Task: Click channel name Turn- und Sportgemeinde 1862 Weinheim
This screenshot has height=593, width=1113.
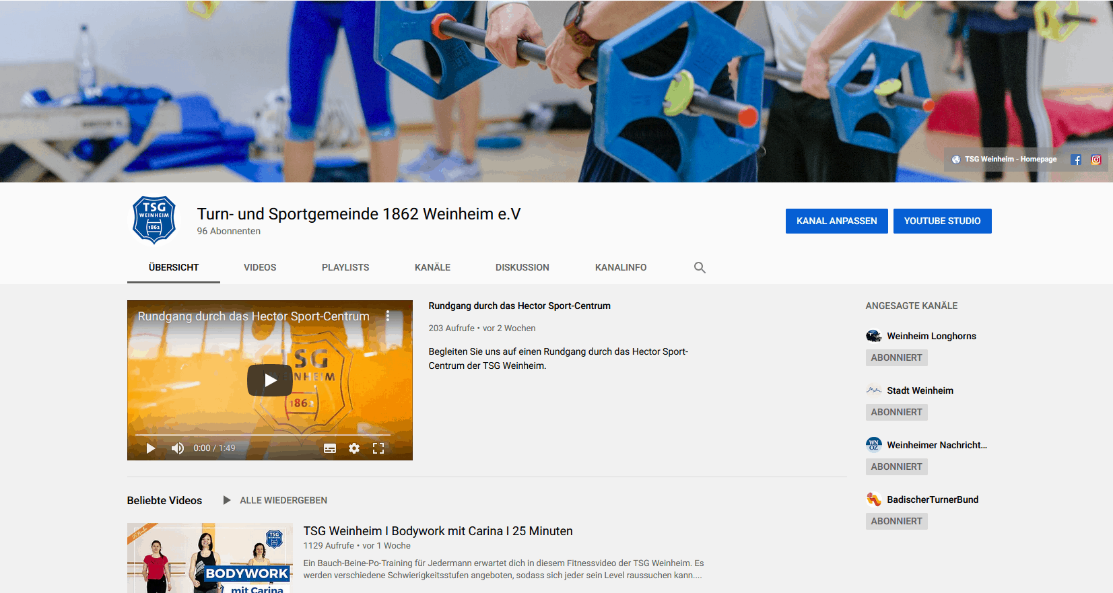Action: point(359,214)
